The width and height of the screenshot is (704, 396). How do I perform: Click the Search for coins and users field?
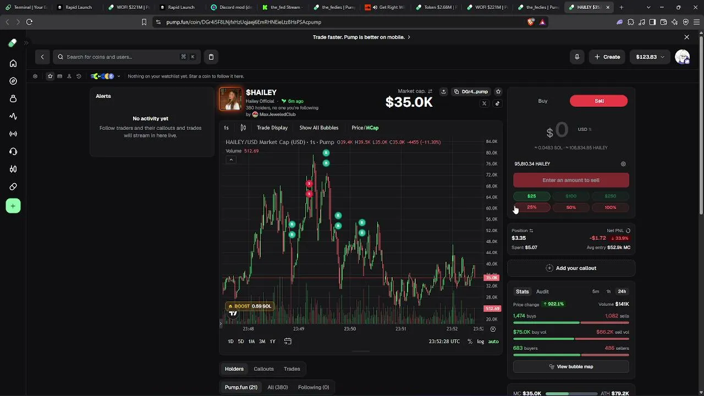click(125, 57)
